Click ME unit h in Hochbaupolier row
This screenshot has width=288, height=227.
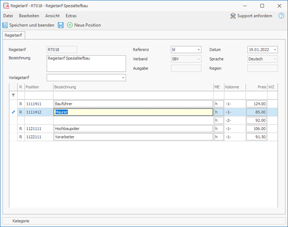tap(218, 129)
